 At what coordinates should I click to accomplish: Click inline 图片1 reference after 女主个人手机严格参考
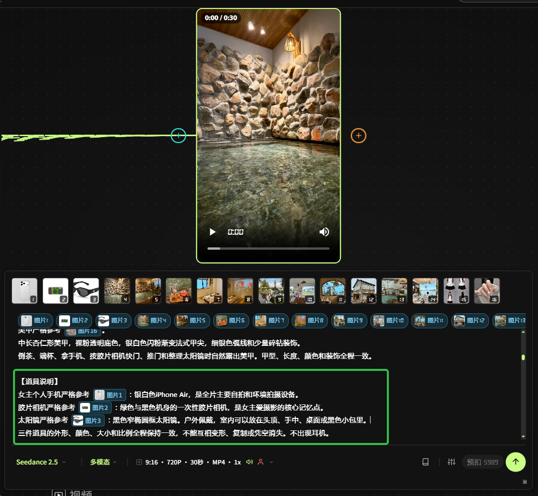[x=110, y=395]
